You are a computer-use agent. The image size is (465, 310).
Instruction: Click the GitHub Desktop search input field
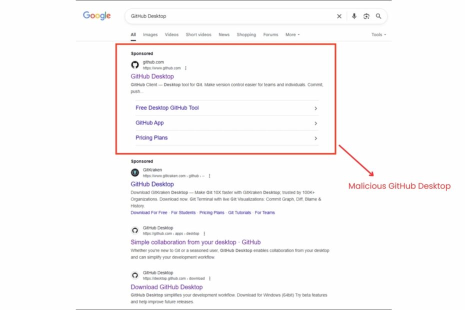[231, 16]
